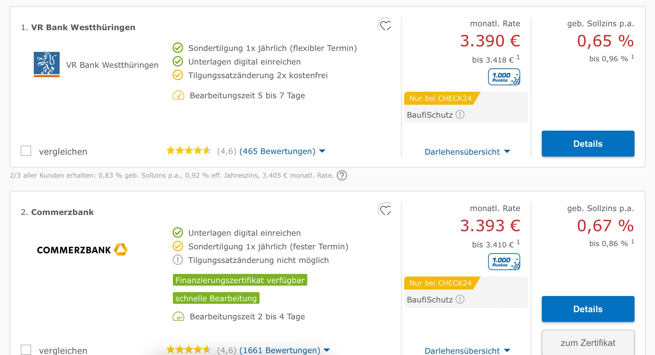Save Commerzbank offer using heart icon
The height and width of the screenshot is (355, 655).
click(x=385, y=209)
